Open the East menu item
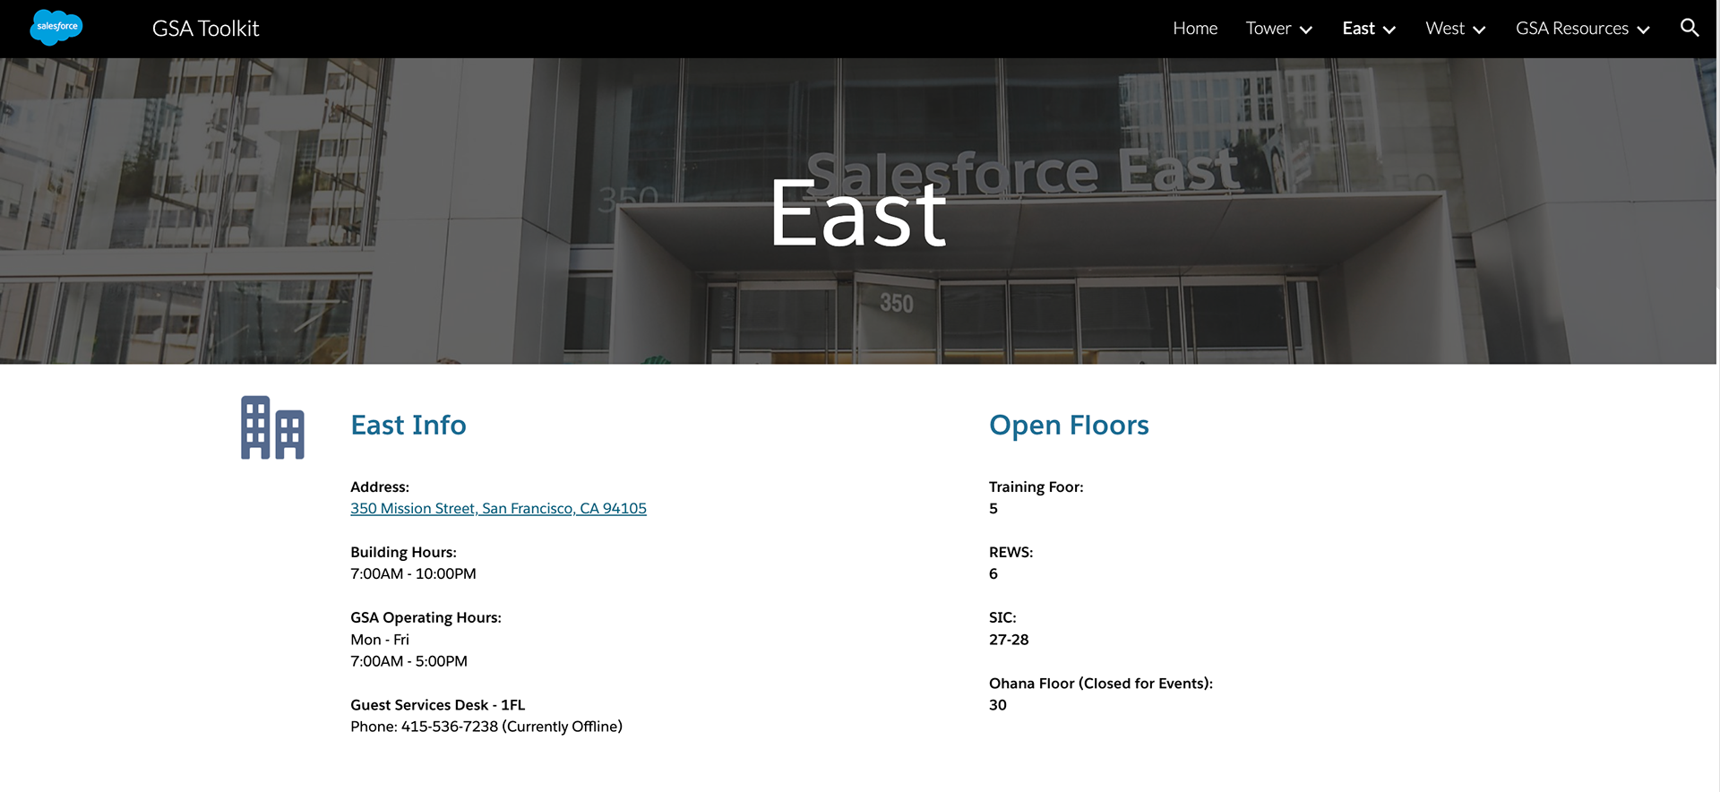Screen dimensions: 1720x792 pyautogui.click(x=1358, y=29)
